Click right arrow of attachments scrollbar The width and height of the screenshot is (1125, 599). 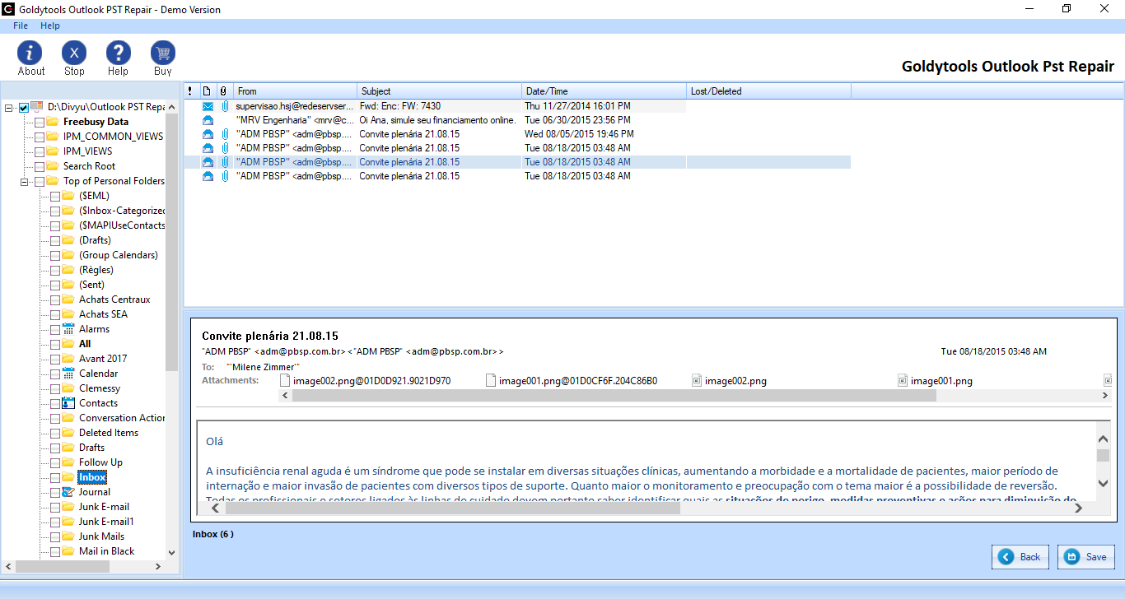click(1105, 396)
